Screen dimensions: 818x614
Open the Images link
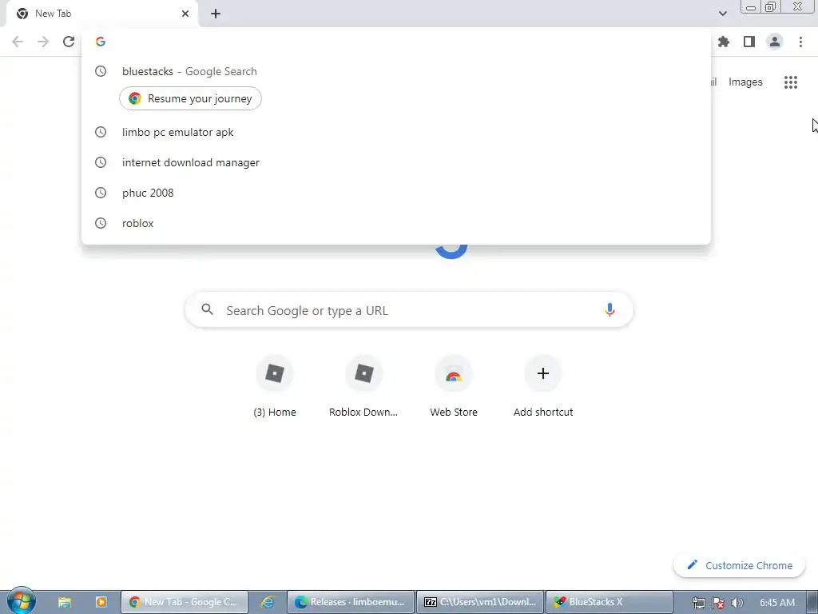pos(745,82)
